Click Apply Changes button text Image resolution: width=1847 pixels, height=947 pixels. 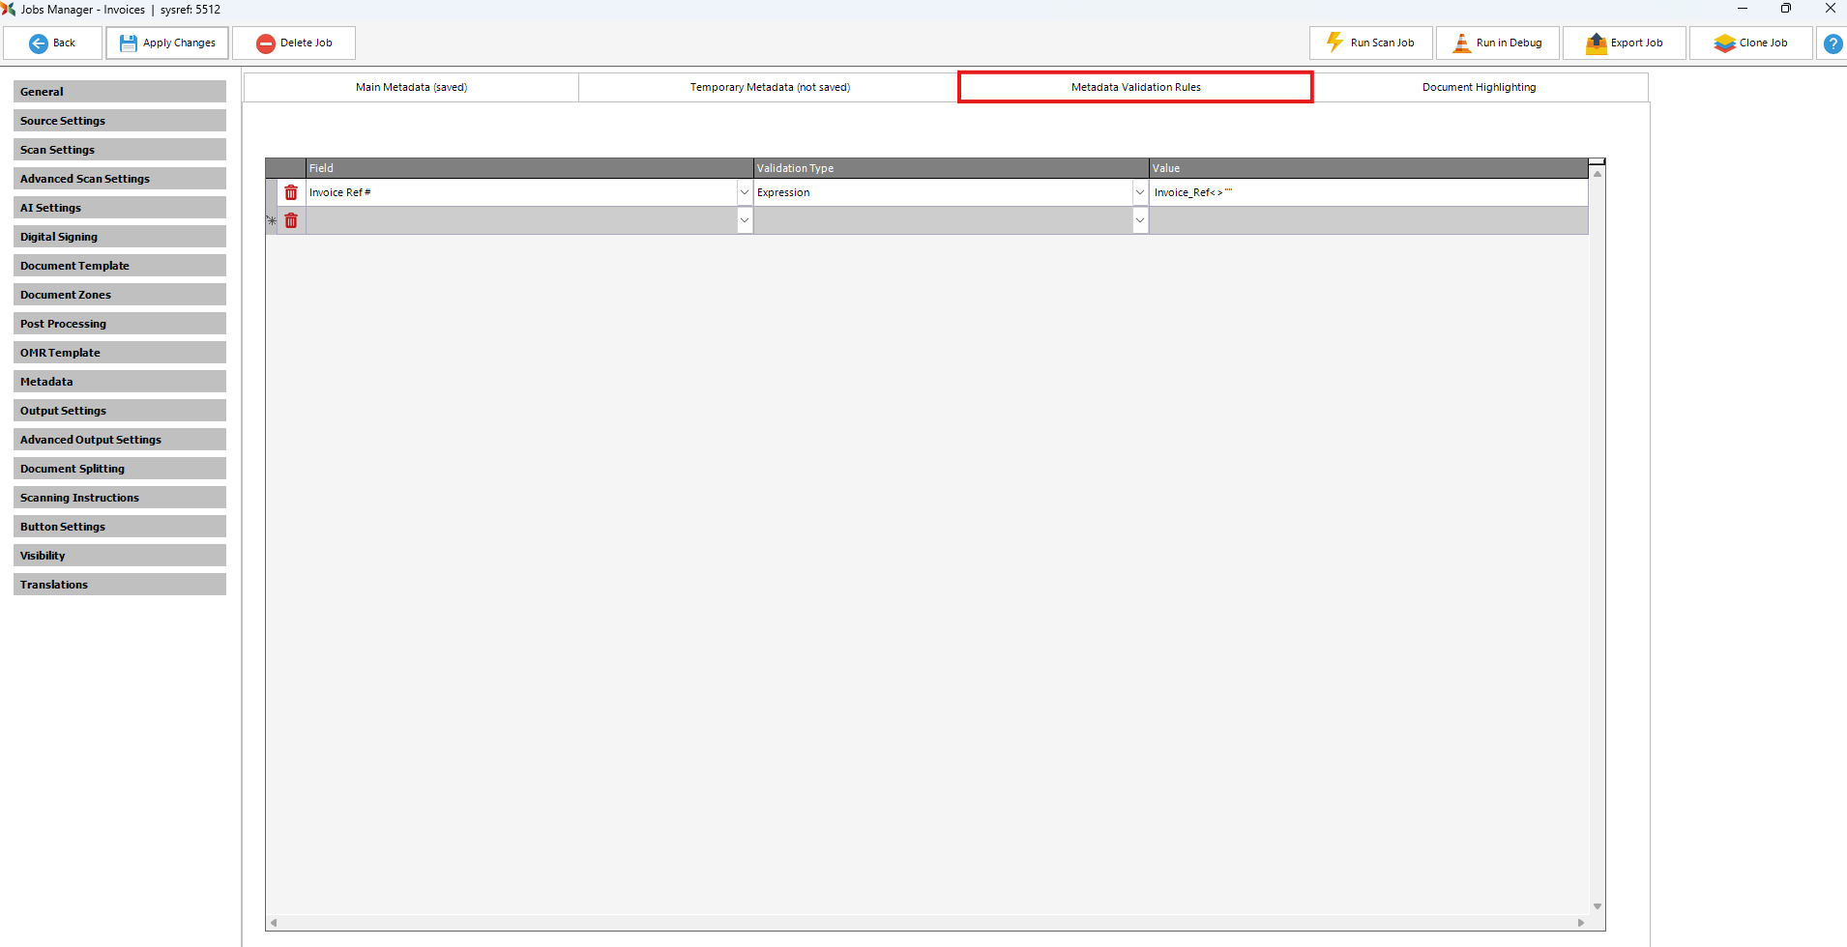179,43
